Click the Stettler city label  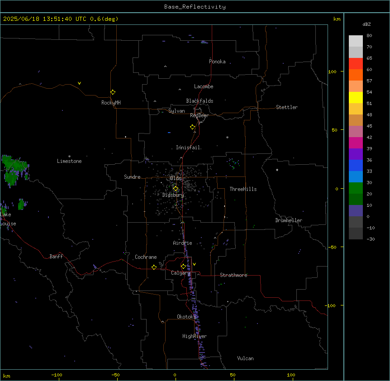click(287, 107)
